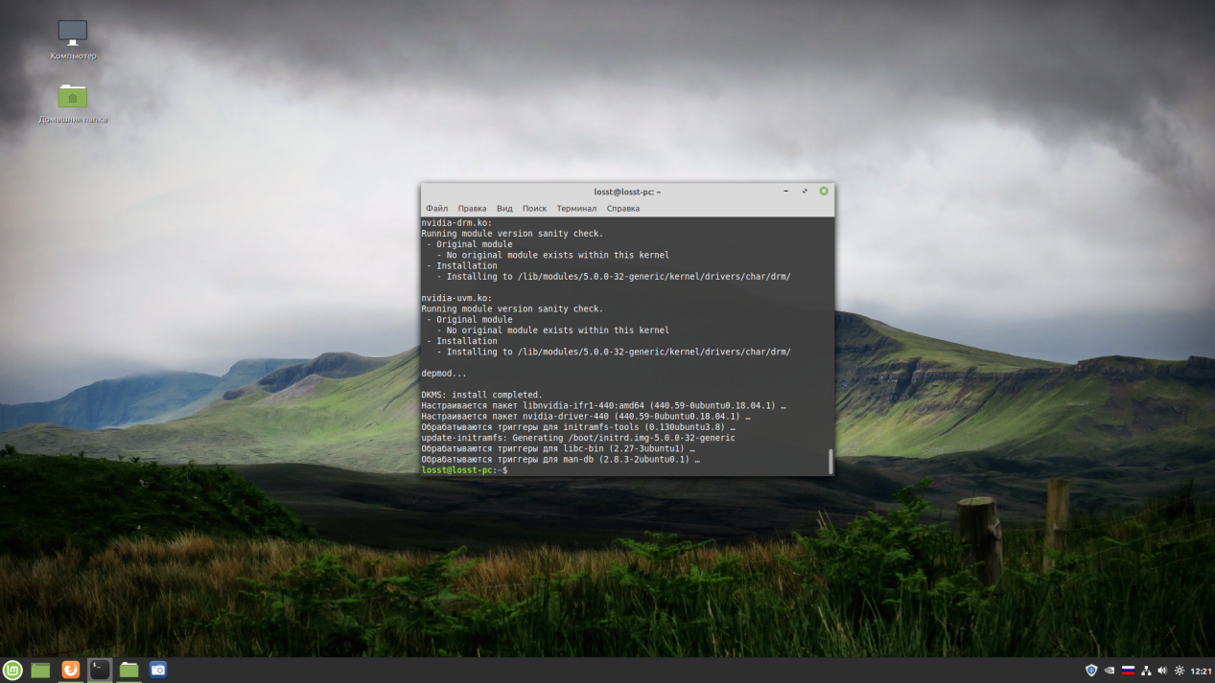Open the network connections tray icon

point(1146,671)
